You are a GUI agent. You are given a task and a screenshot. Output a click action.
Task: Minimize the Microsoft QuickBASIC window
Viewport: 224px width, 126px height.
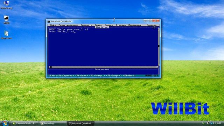point(146,21)
